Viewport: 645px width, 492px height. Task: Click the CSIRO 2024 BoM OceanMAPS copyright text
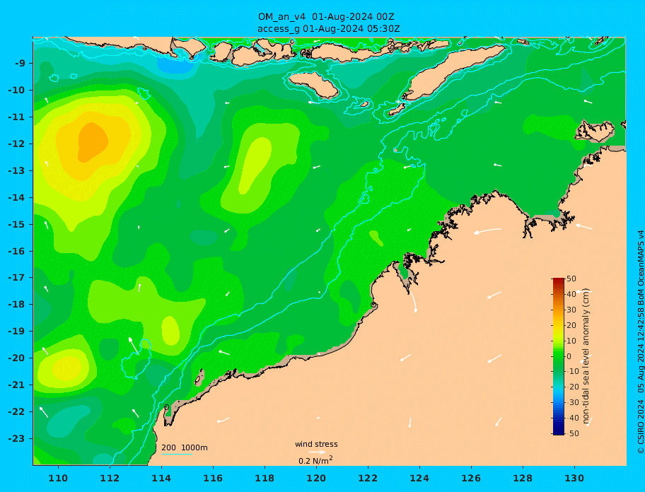coord(640,342)
